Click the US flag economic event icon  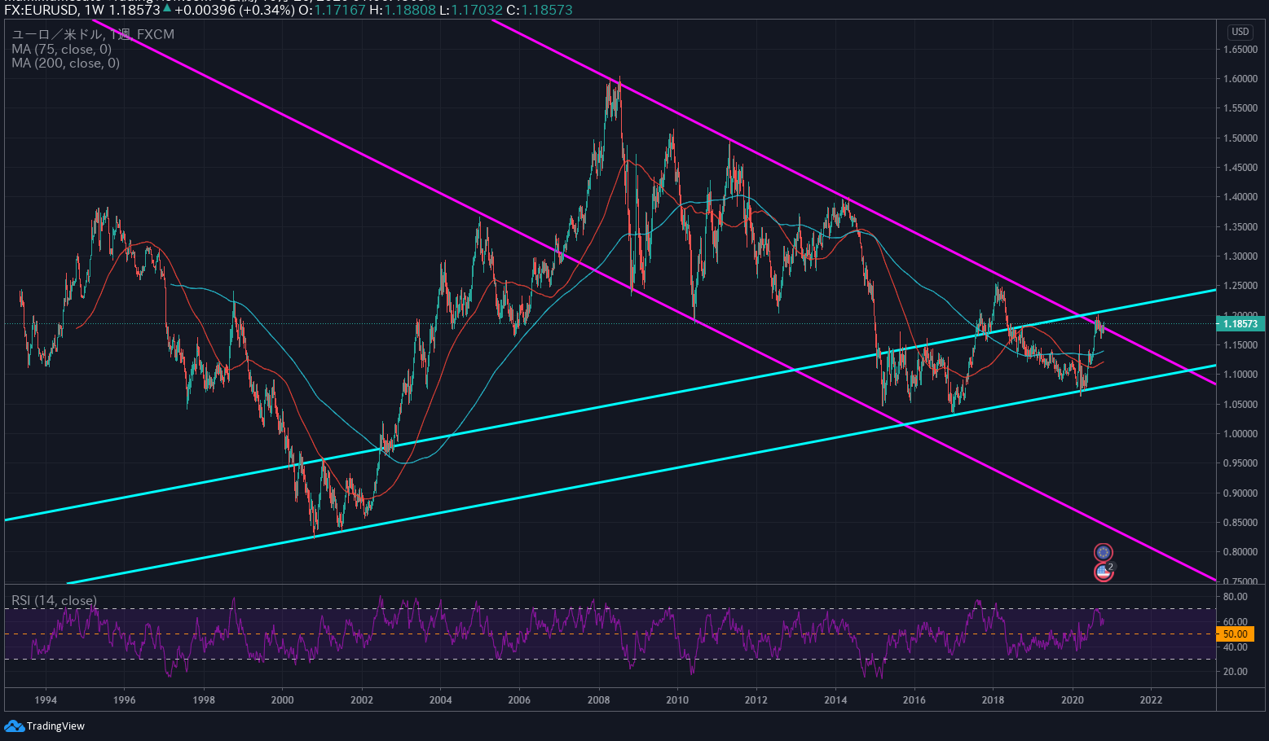[x=1103, y=572]
